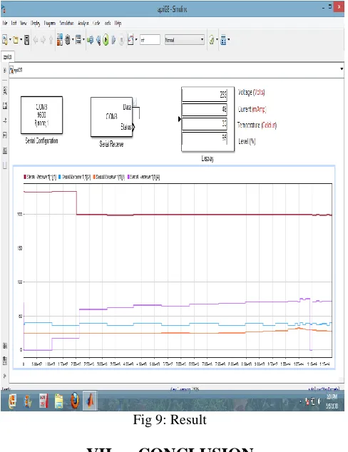Open the file explorer taskbar icon

click(x=58, y=401)
